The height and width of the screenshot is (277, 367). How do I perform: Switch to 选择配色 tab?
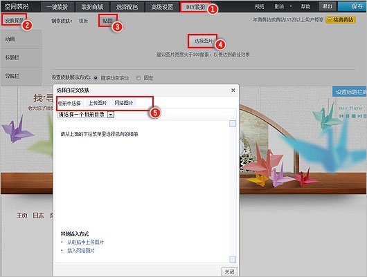click(x=127, y=7)
